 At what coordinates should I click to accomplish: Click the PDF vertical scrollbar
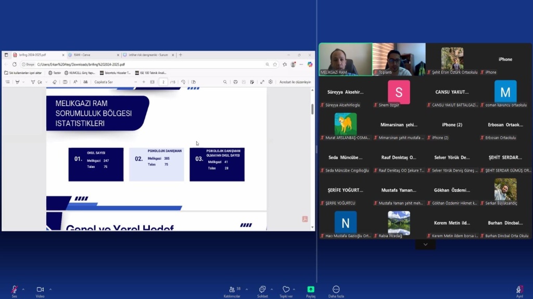[312, 156]
